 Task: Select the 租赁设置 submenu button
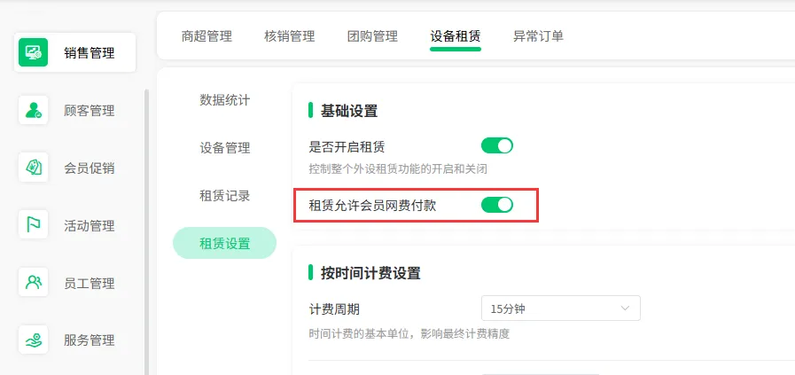pos(224,243)
